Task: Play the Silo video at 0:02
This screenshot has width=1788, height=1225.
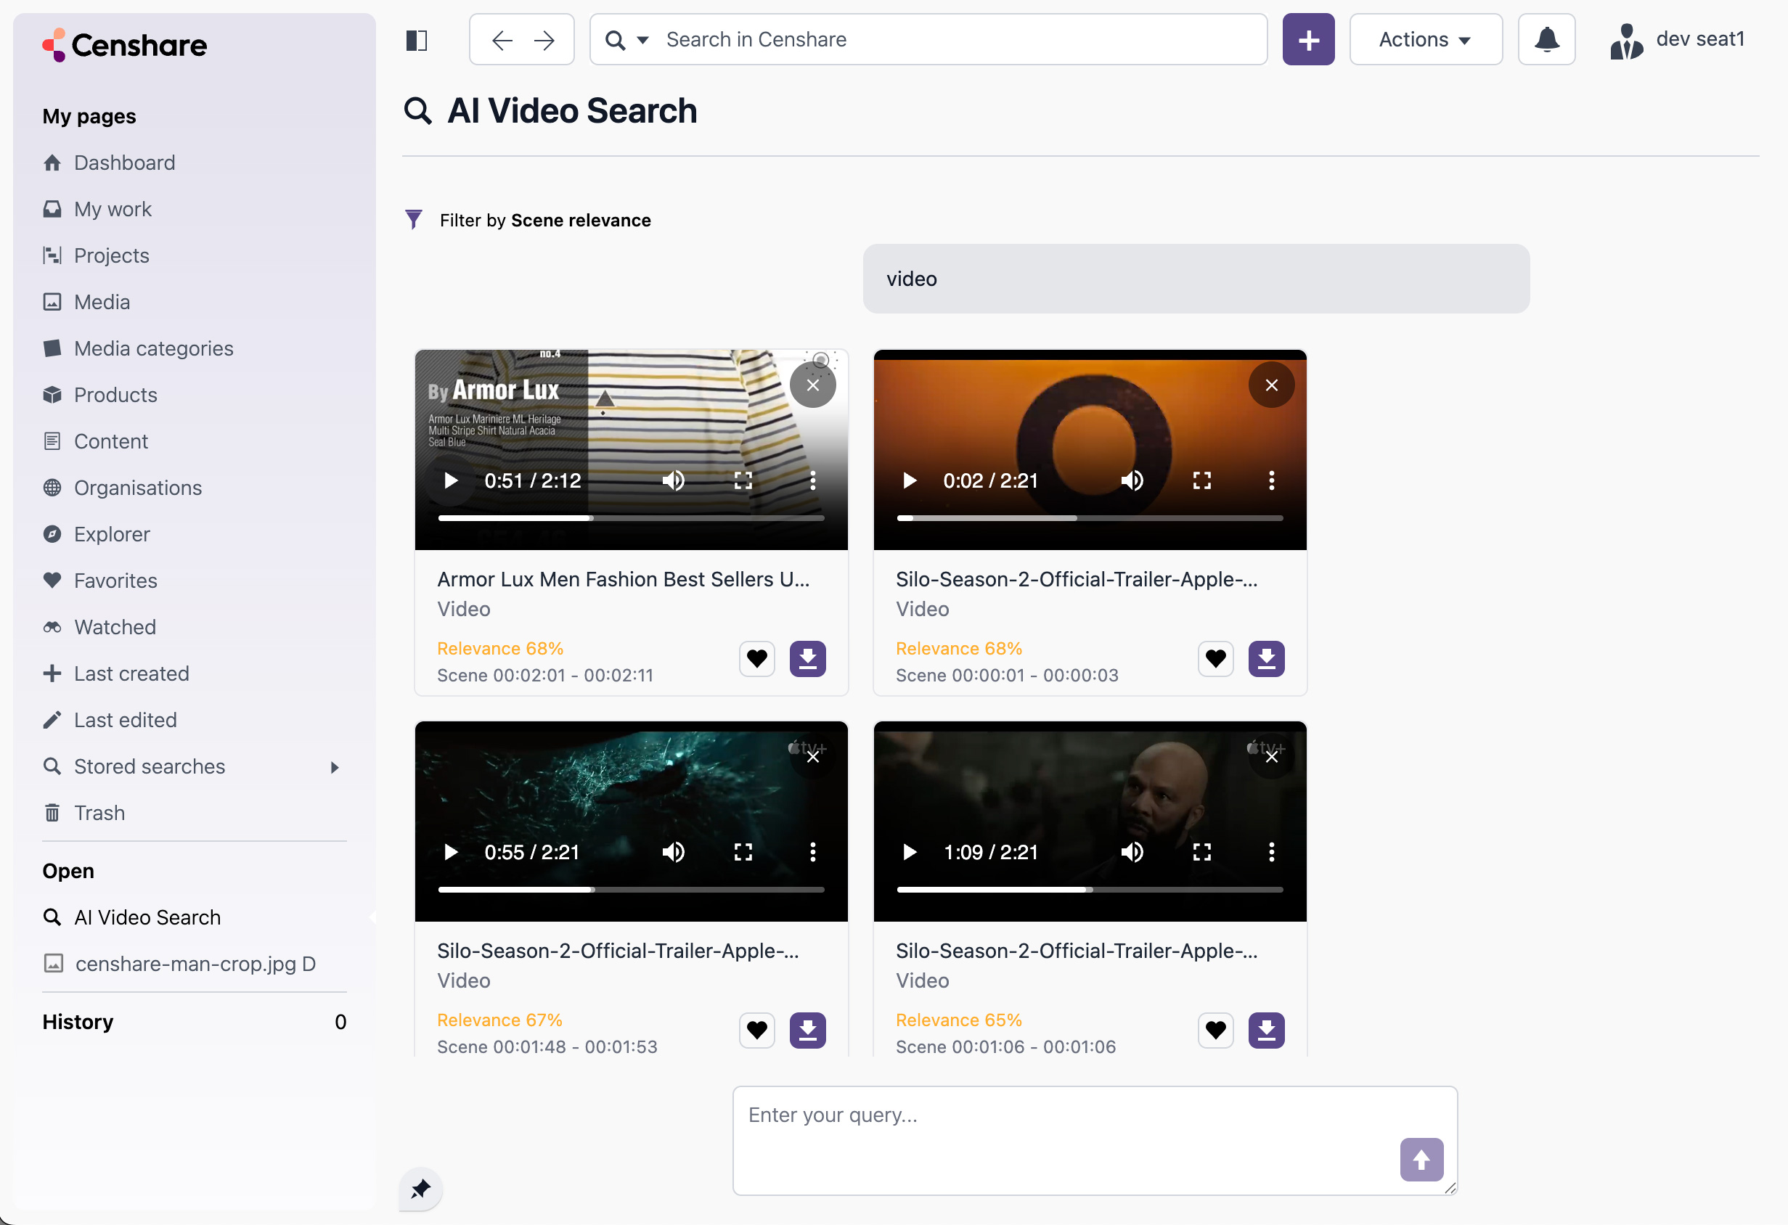Action: 910,480
